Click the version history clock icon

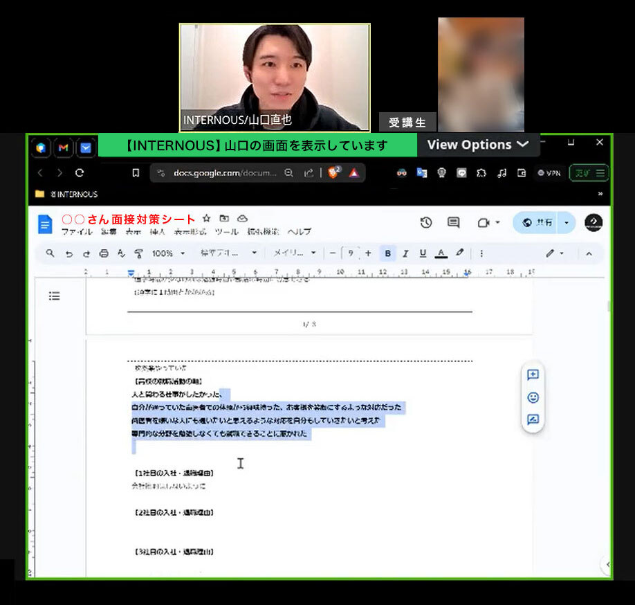point(425,222)
